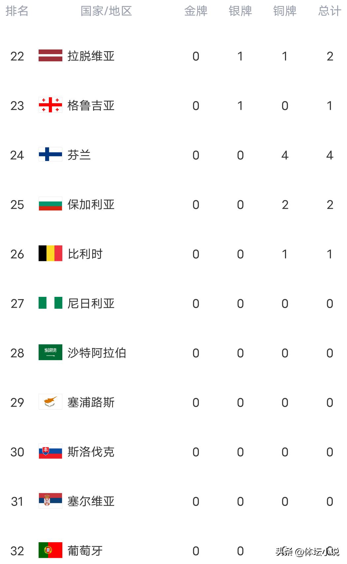Click Finland's bronze medal count 4
The image size is (347, 564).
(x=285, y=155)
